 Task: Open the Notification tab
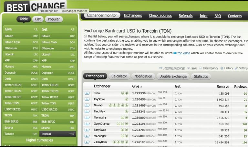[x=143, y=76]
